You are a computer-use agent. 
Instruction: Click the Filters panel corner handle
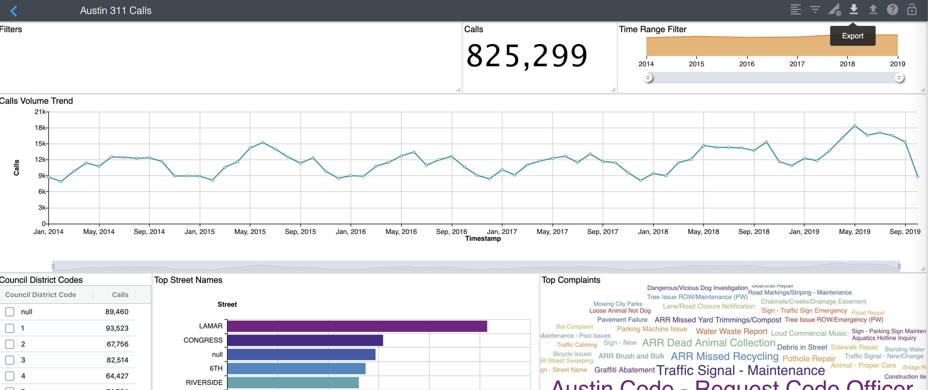(x=458, y=90)
